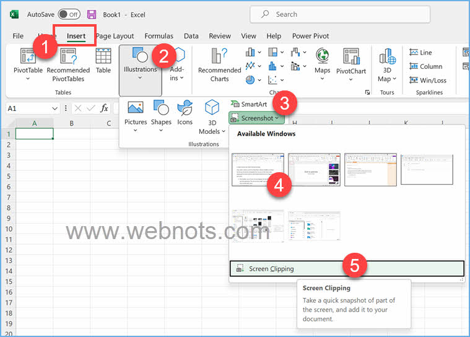Image resolution: width=470 pixels, height=337 pixels.
Task: Select the first available window thumbnail
Action: tap(258, 169)
